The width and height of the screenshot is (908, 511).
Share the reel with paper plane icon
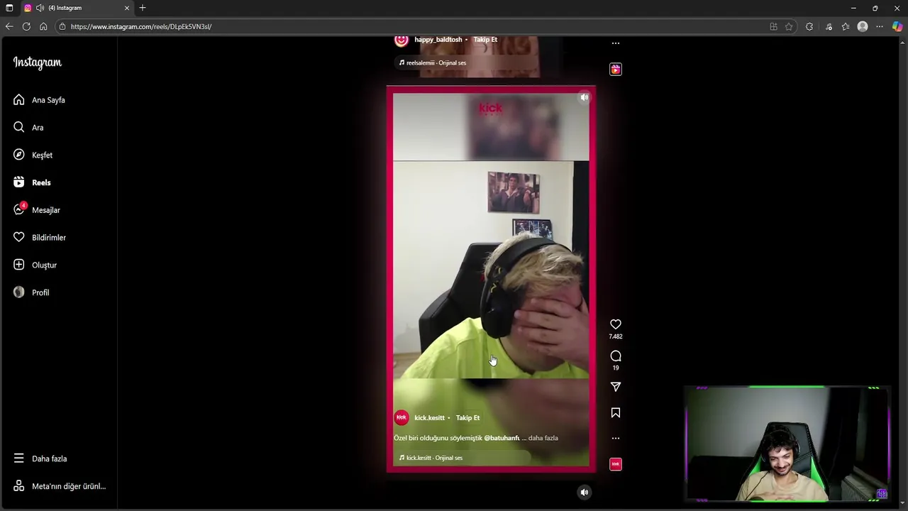point(616,387)
